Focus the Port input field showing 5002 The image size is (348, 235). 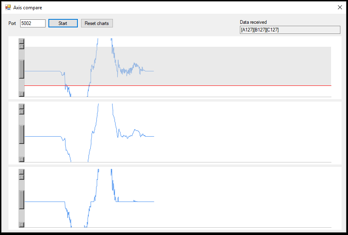[33, 23]
